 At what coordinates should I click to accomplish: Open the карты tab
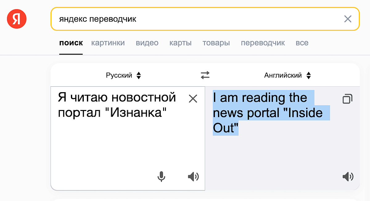(x=180, y=43)
